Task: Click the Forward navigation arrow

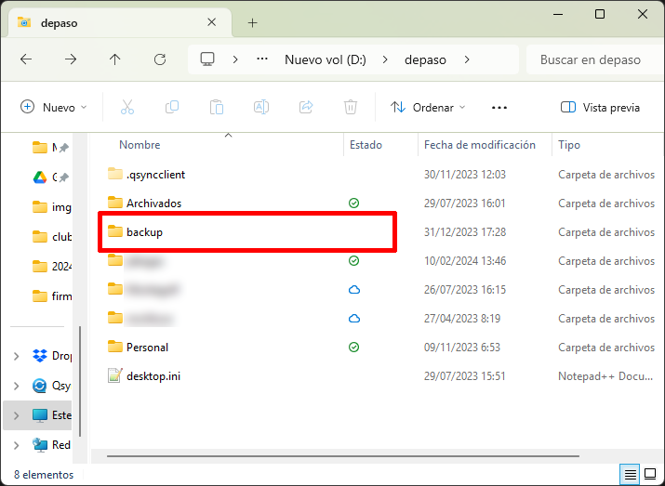Action: 71,59
